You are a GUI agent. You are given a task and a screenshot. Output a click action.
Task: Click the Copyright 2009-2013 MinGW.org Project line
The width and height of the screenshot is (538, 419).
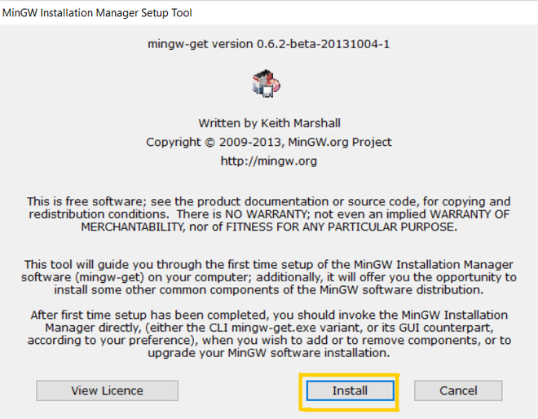[268, 142]
